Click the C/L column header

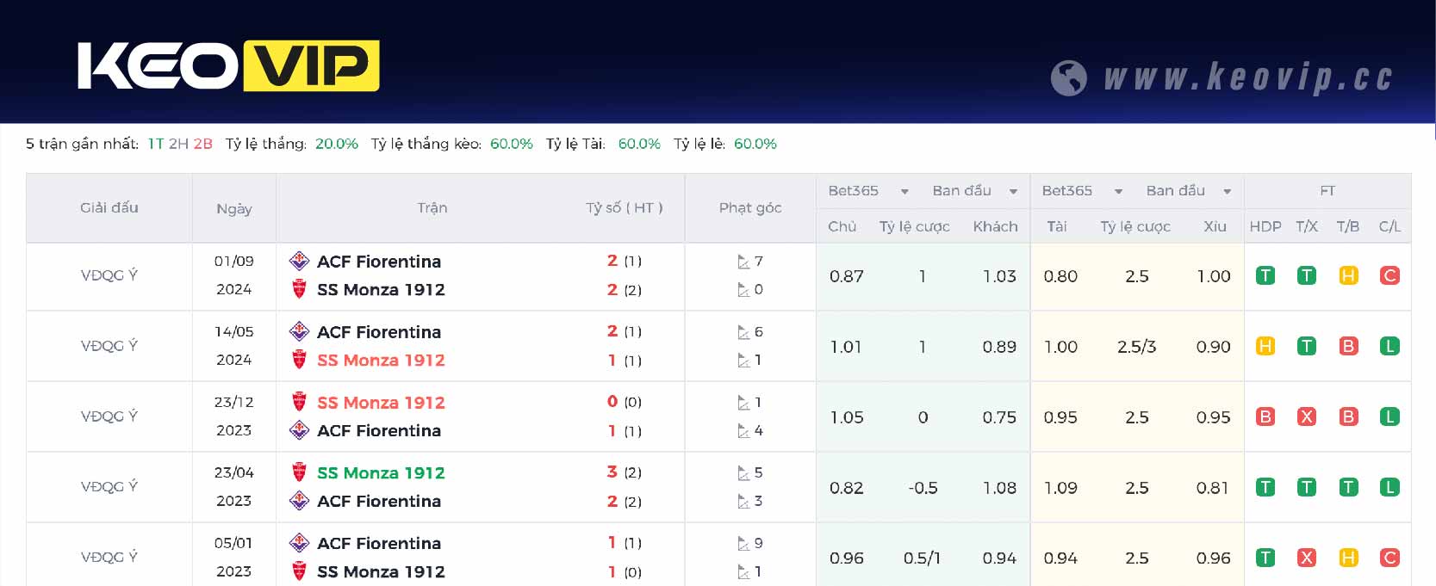tap(1389, 226)
